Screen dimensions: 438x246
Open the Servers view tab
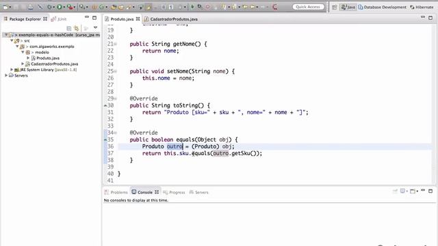[199, 192]
